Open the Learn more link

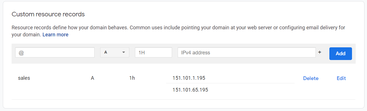click(55, 35)
